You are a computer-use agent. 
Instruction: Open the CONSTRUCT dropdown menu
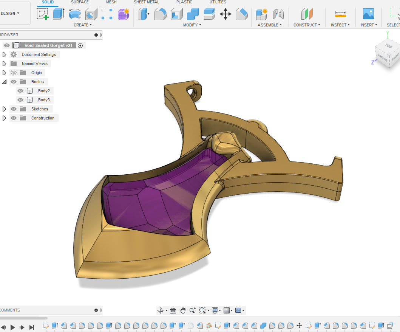pyautogui.click(x=307, y=25)
